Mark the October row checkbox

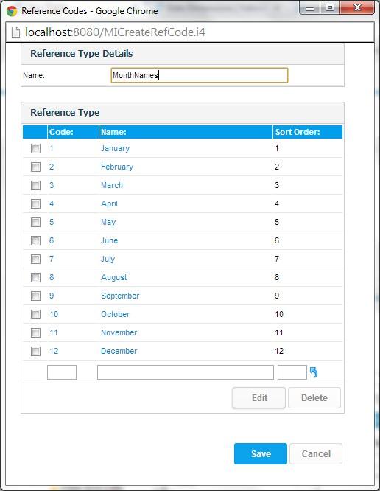point(35,314)
